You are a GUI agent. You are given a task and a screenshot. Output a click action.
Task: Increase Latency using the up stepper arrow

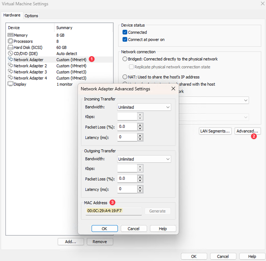pyautogui.click(x=140, y=136)
